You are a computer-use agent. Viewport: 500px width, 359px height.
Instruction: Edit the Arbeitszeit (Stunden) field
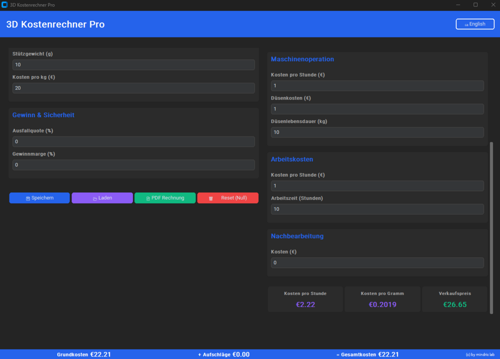pyautogui.click(x=377, y=209)
